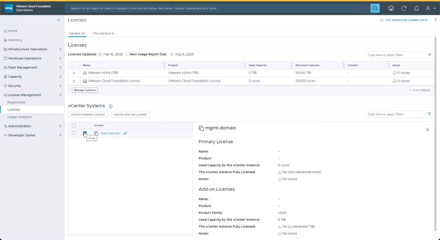Click the Product column header
Screen dimensions: 440x240
click(173, 65)
